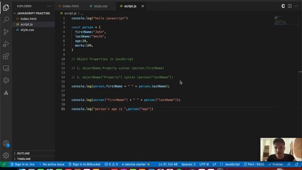Click Port : 5500 live server item
The image size is (302, 170).
point(254,164)
